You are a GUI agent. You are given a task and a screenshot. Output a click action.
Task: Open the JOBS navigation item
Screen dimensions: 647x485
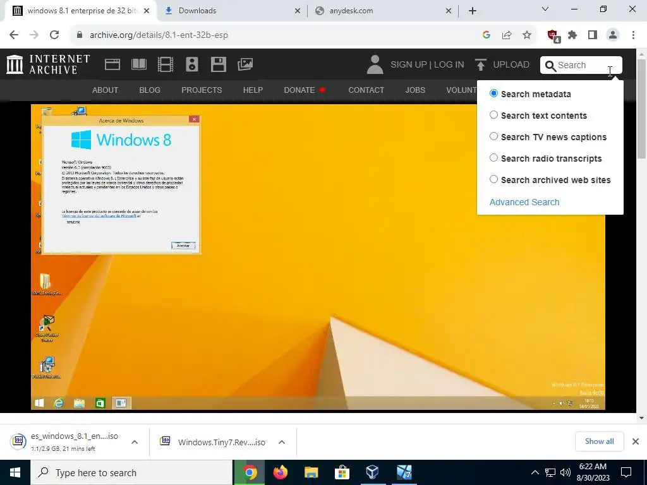click(415, 90)
